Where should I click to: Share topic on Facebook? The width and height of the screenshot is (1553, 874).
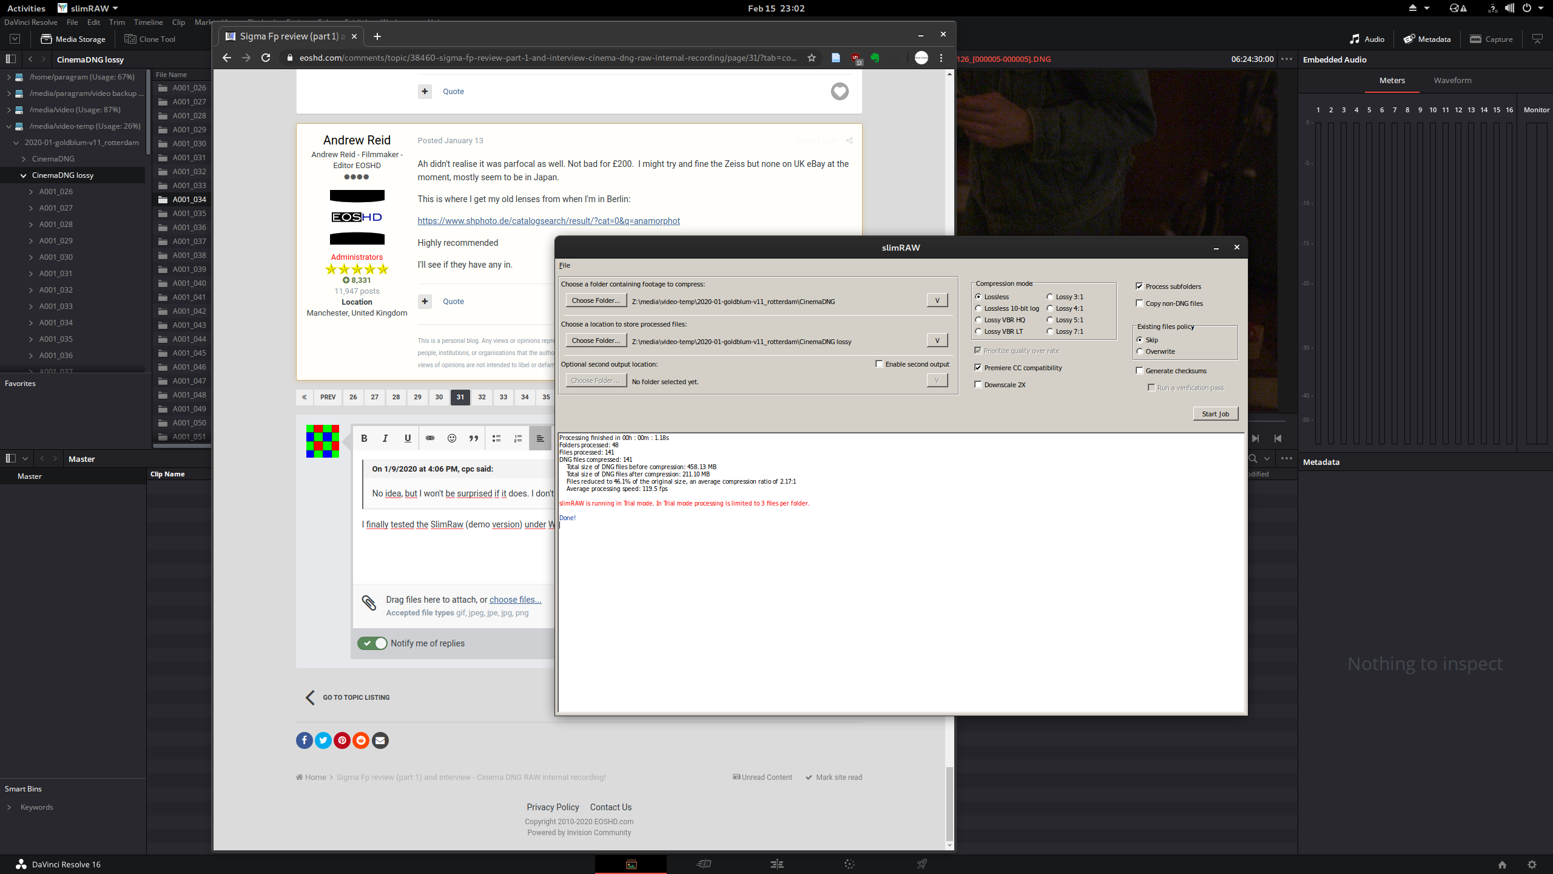(x=305, y=740)
